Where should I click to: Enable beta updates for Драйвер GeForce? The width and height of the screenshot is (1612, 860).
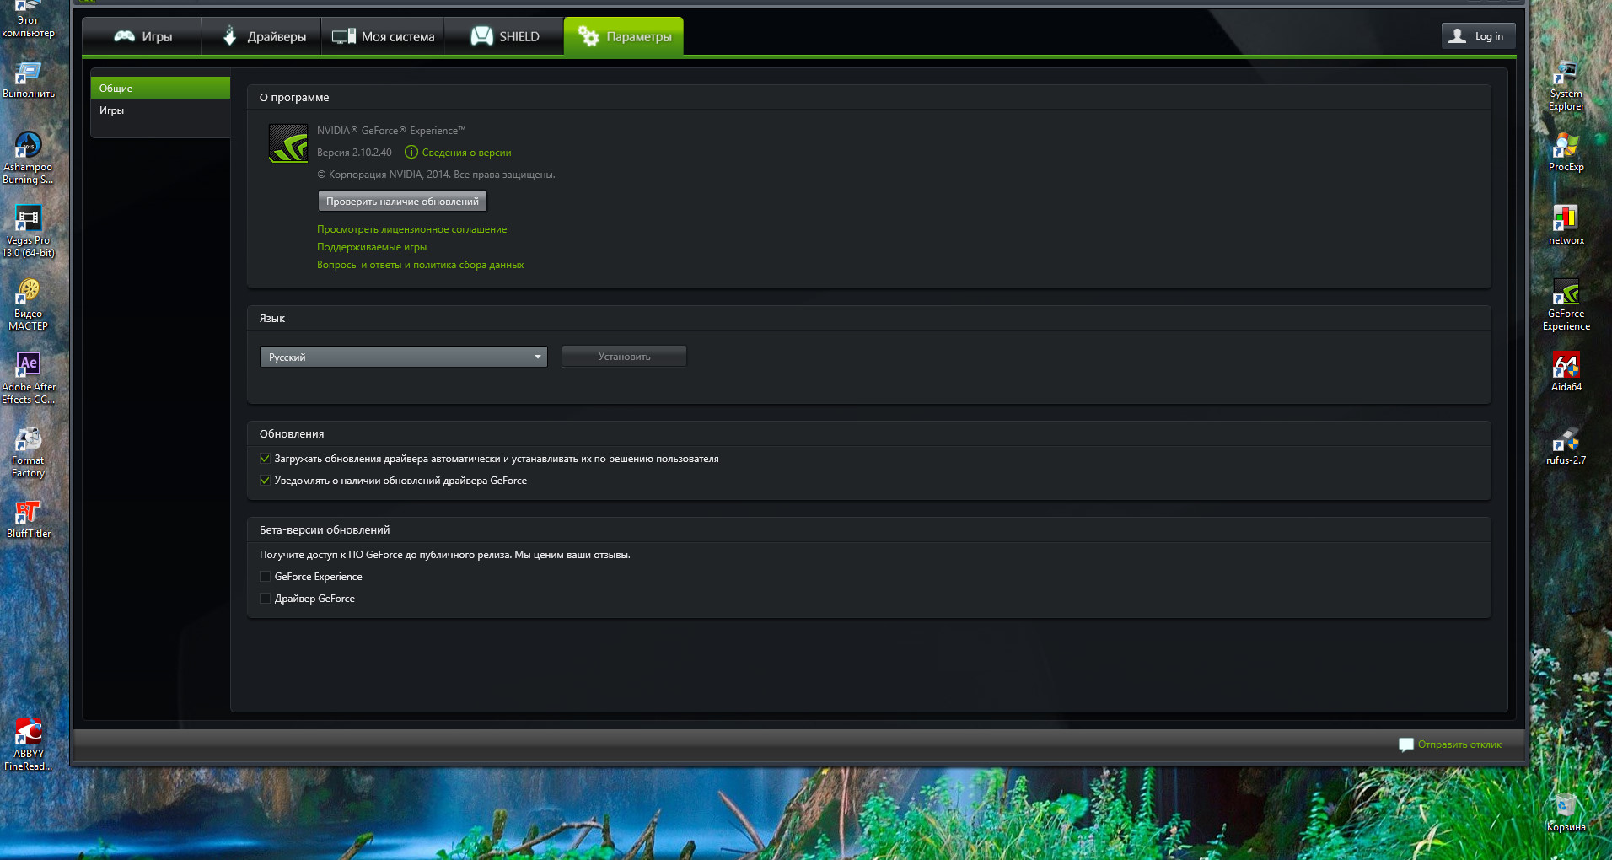[266, 599]
